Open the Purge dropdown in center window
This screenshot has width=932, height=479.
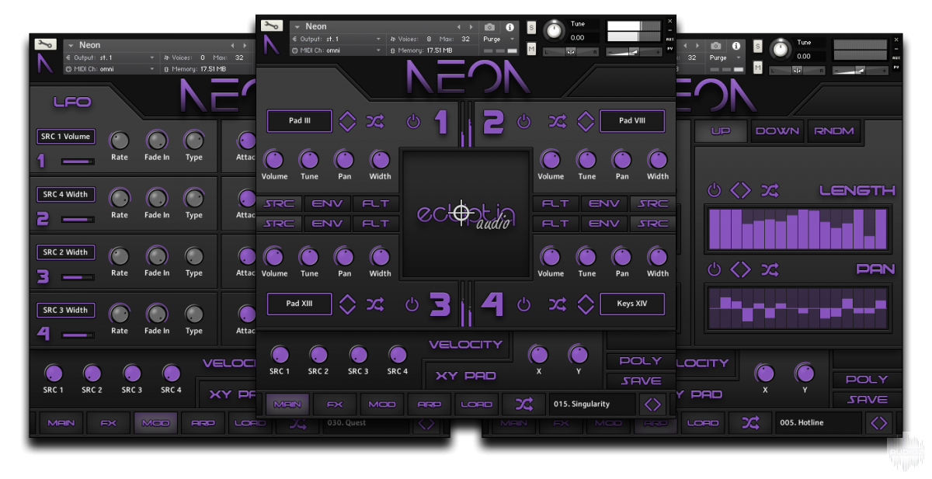[499, 39]
